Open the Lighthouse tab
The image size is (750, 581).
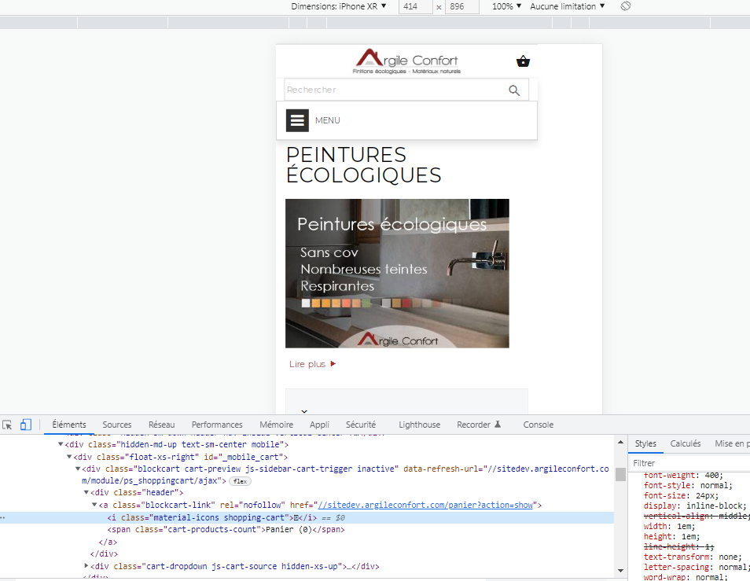click(420, 425)
